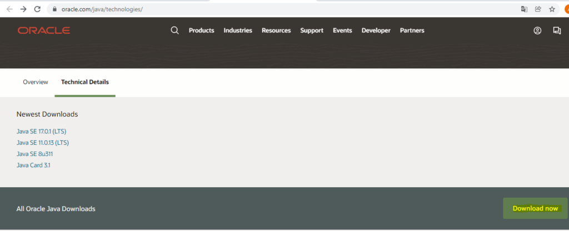View site info via padlock icon
The image size is (569, 231).
(x=55, y=9)
